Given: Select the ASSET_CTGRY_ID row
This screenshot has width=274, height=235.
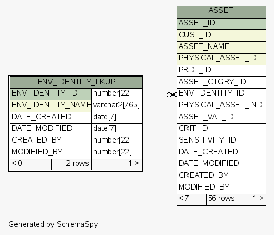Looking at the screenshot, I should coord(221,83).
